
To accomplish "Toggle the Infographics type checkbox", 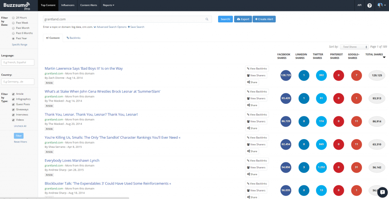I will 13,99.
